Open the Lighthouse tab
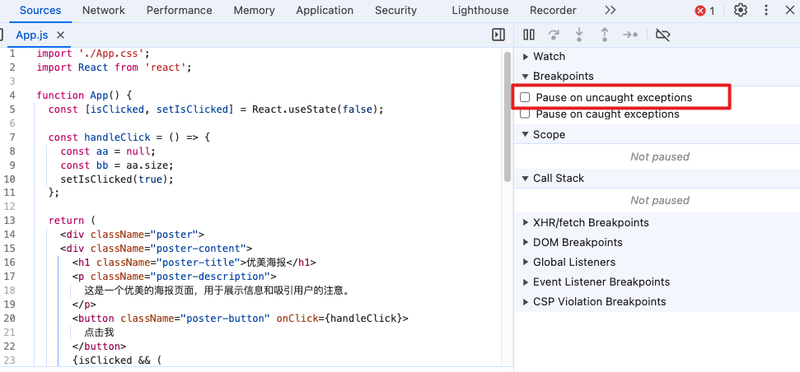The image size is (800, 372). pos(480,11)
